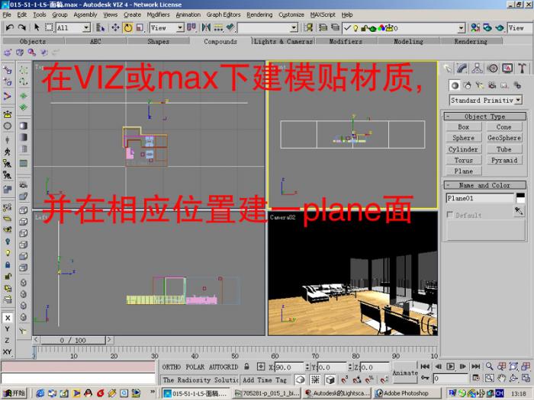Select the Shapes category icon
The image size is (534, 400).
pos(468,85)
